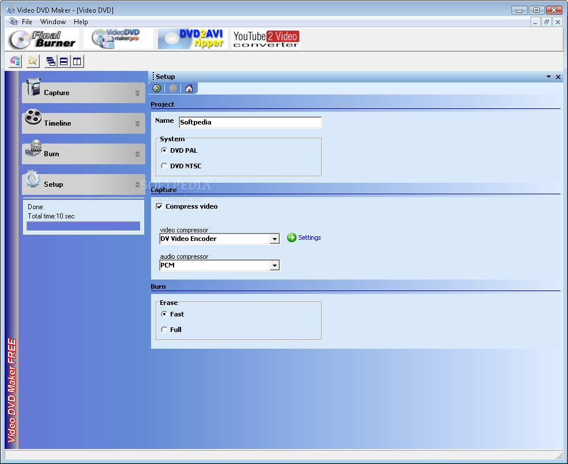This screenshot has height=464, width=568.
Task: Open the Setup section label
Action: (54, 184)
